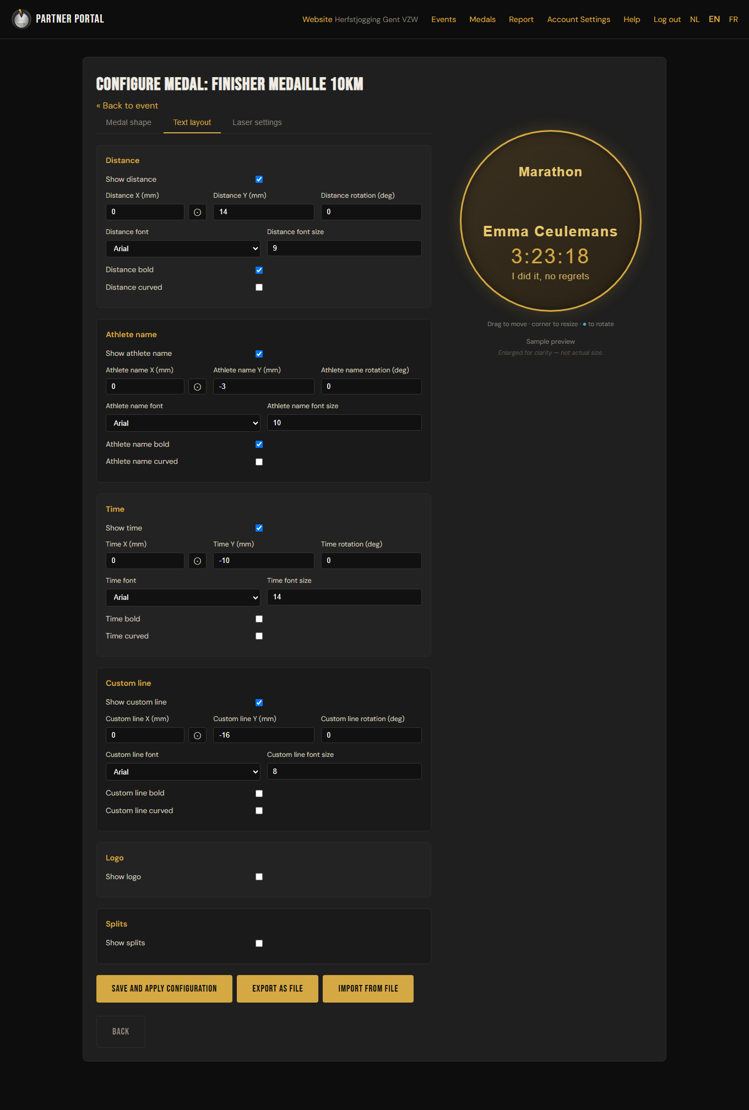Switch to the Laser settings tab

[257, 122]
